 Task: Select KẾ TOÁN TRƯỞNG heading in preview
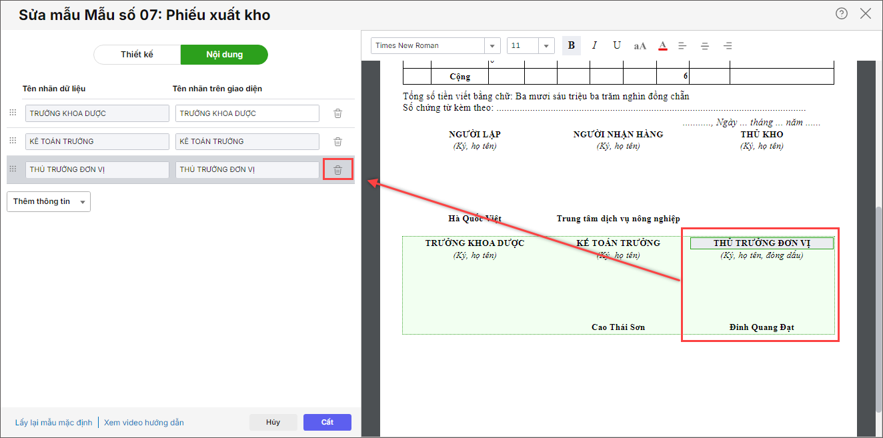pyautogui.click(x=618, y=243)
